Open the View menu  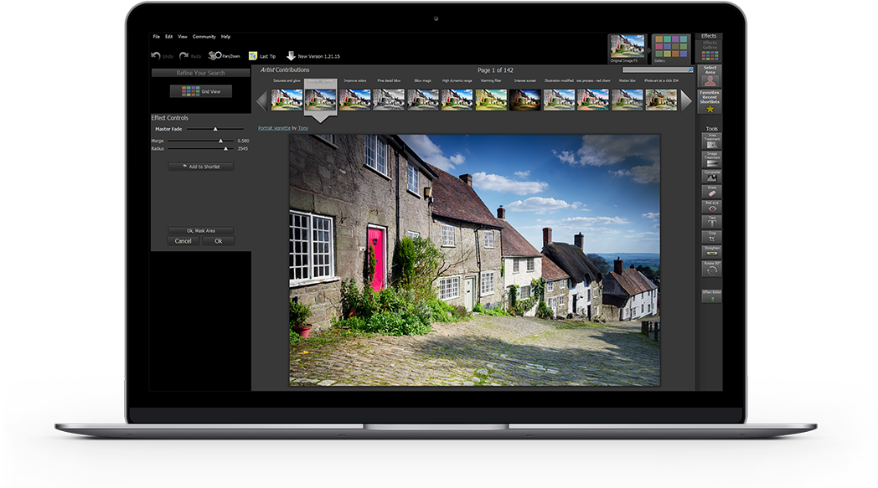(x=183, y=37)
